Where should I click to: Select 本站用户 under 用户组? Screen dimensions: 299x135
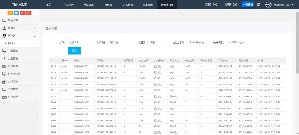pyautogui.click(x=13, y=43)
